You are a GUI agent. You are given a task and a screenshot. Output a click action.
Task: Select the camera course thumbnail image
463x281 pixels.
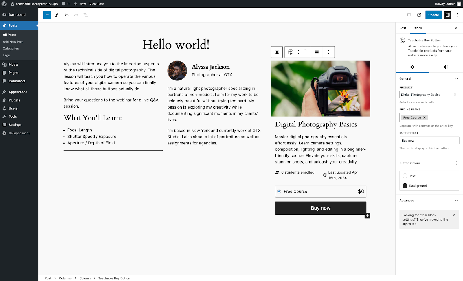pos(321,89)
